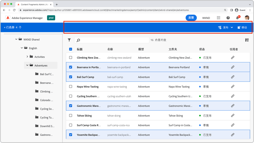The height and width of the screenshot is (143, 254).
Task: Check the Tahoe Skiing checkbox
Action: click(x=71, y=115)
